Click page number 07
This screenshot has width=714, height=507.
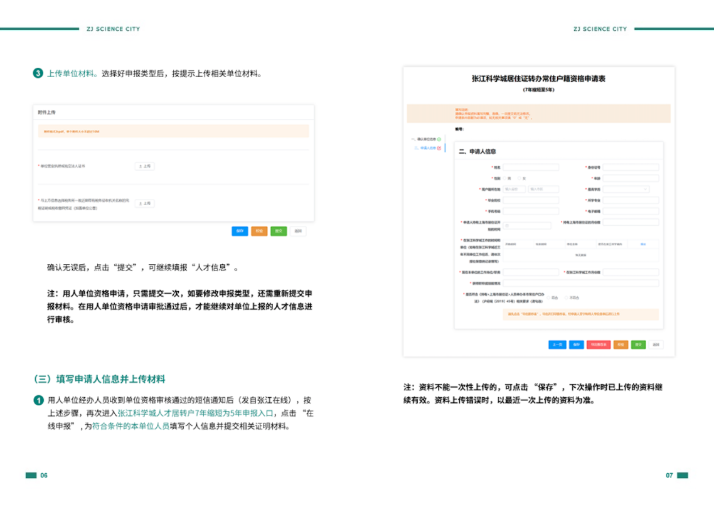(669, 476)
